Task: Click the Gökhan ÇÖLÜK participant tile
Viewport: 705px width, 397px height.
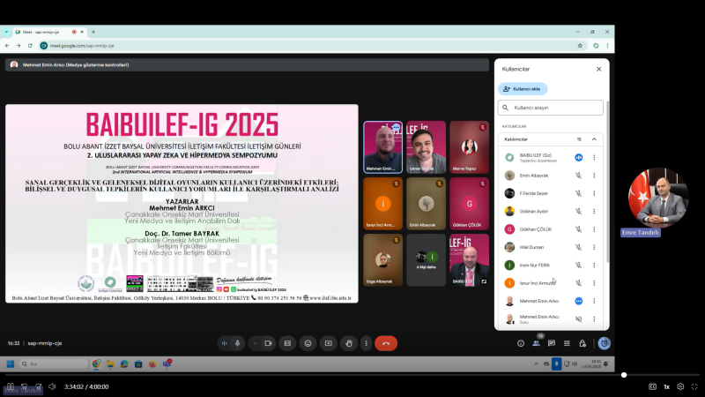Action: pos(469,204)
